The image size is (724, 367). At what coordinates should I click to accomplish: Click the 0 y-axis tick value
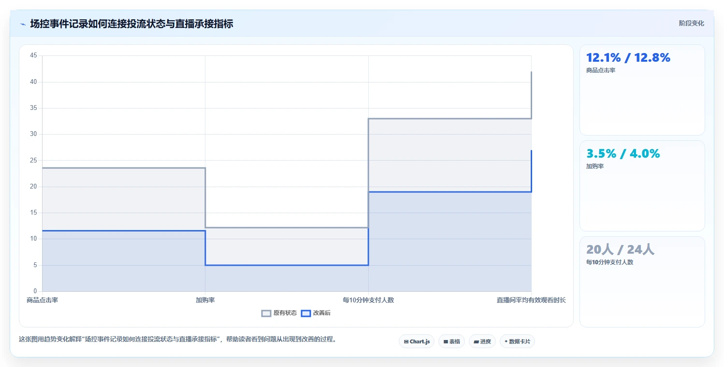[x=35, y=291]
